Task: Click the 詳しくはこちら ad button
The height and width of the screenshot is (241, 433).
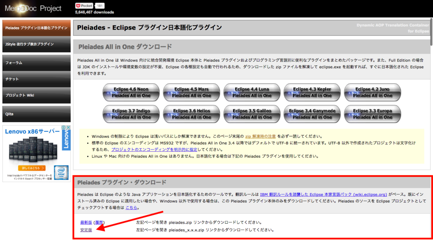Action: pos(32,168)
